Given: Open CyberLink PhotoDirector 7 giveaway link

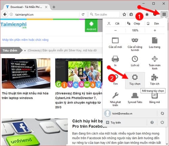Looking at the screenshot, I should point(79,100).
